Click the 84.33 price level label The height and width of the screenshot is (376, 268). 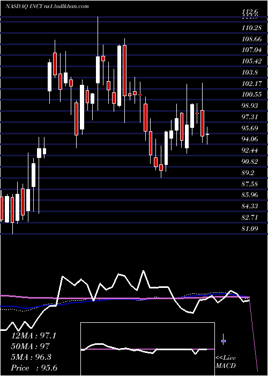[250, 206]
